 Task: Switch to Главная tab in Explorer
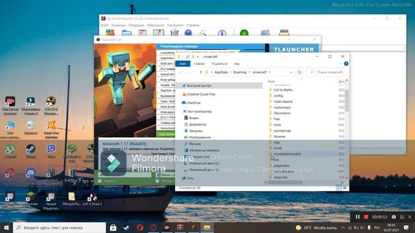pyautogui.click(x=199, y=63)
